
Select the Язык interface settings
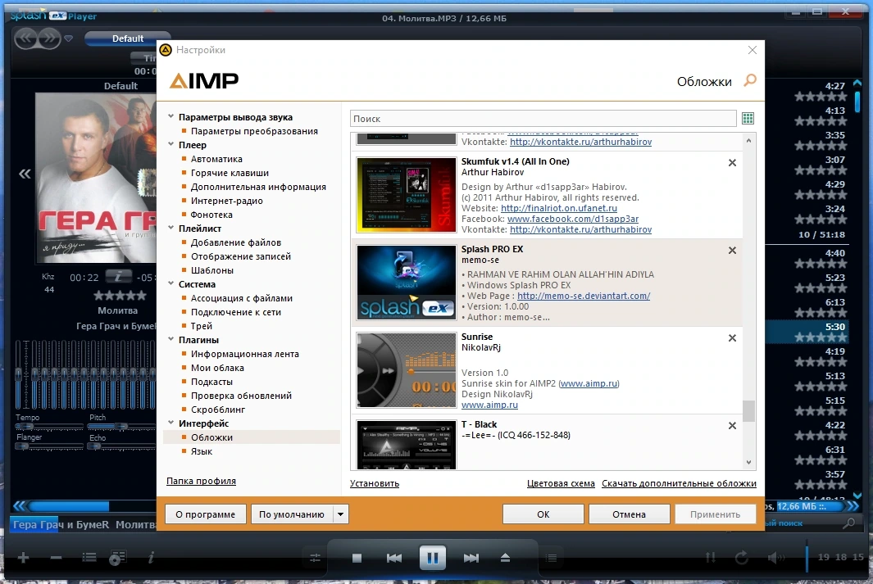[202, 451]
